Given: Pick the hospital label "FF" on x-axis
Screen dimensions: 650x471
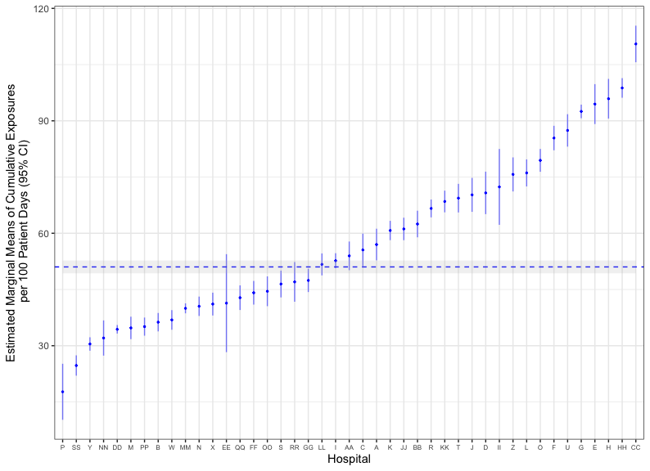Looking at the screenshot, I should tap(254, 447).
